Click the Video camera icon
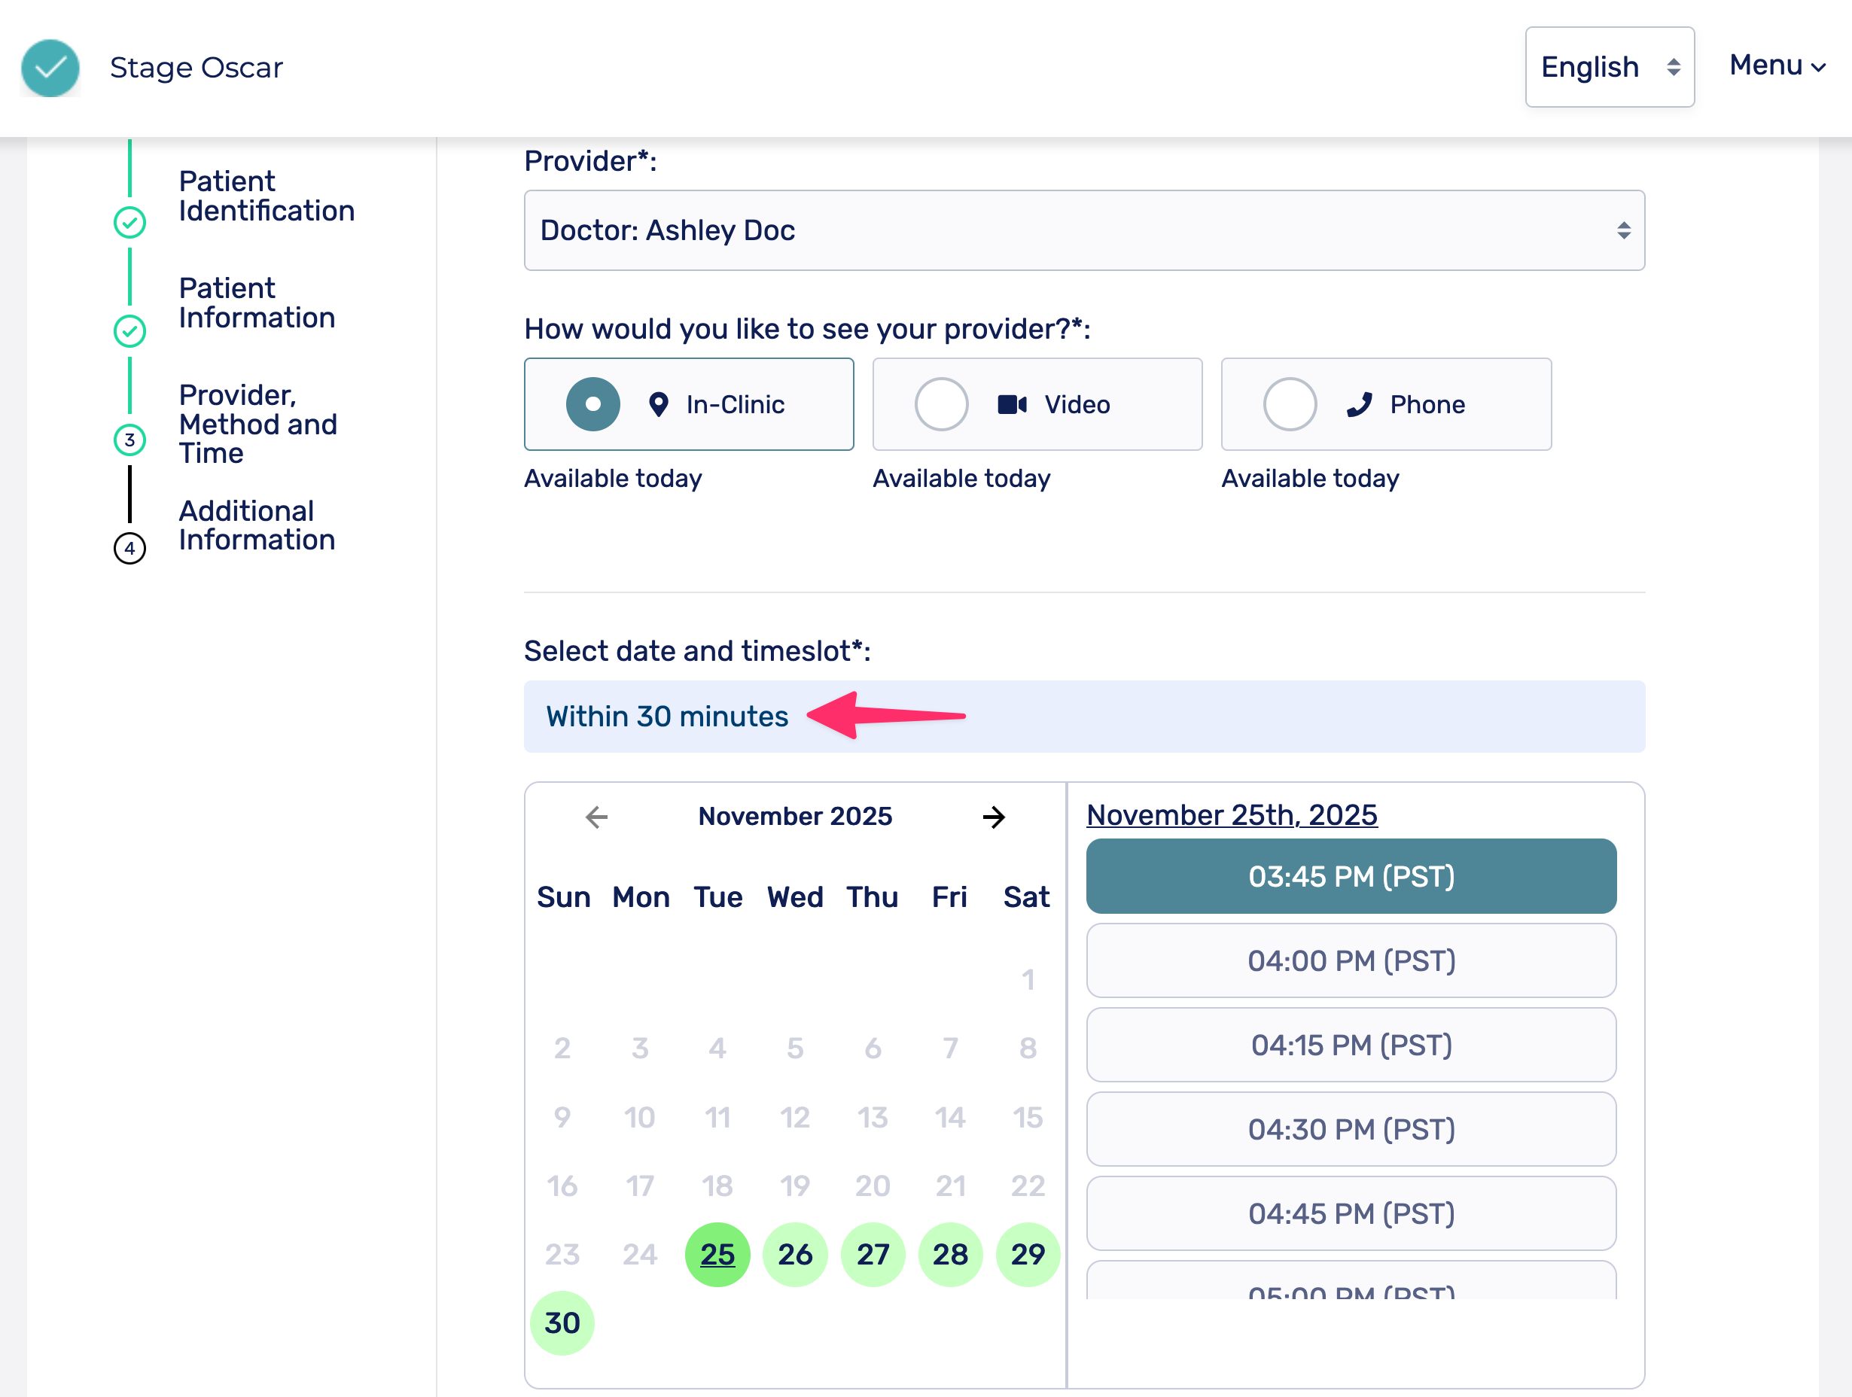The image size is (1852, 1397). [x=1011, y=405]
